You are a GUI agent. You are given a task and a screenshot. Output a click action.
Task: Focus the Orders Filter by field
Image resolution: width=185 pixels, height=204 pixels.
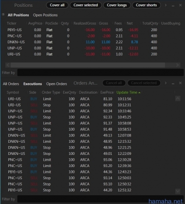click(x=100, y=199)
